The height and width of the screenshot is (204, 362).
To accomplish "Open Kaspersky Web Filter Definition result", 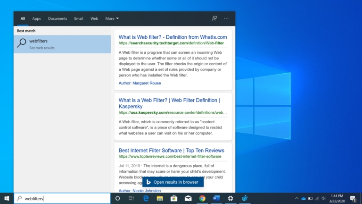I will [x=169, y=103].
